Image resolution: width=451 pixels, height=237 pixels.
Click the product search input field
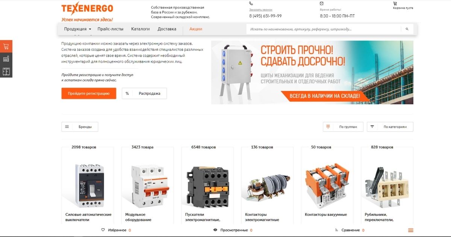point(324,29)
